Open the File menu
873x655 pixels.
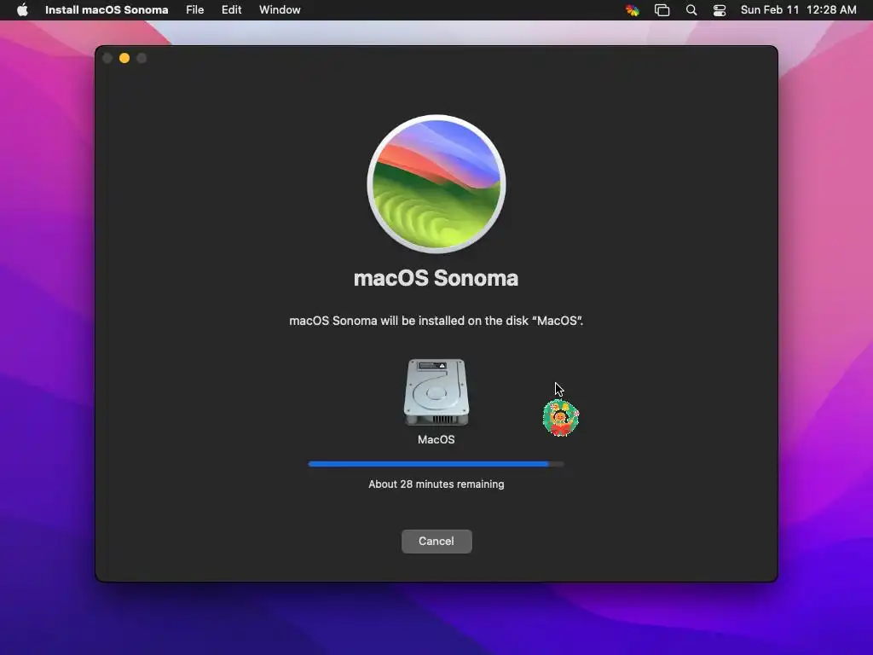click(x=195, y=10)
